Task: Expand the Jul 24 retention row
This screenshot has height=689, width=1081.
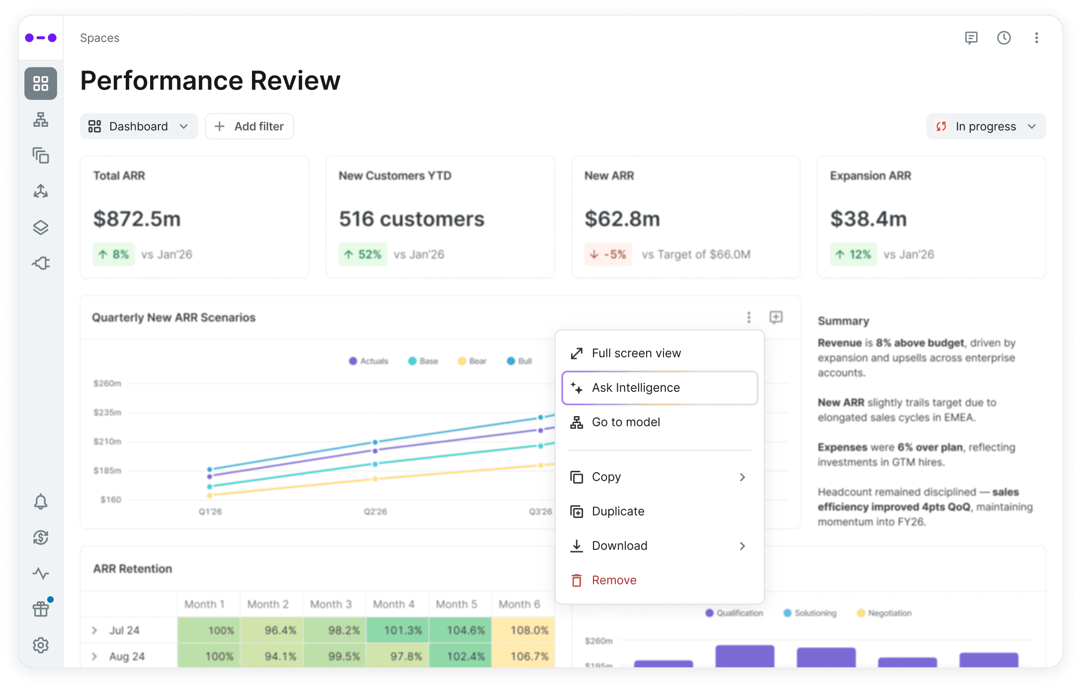Action: pos(94,630)
